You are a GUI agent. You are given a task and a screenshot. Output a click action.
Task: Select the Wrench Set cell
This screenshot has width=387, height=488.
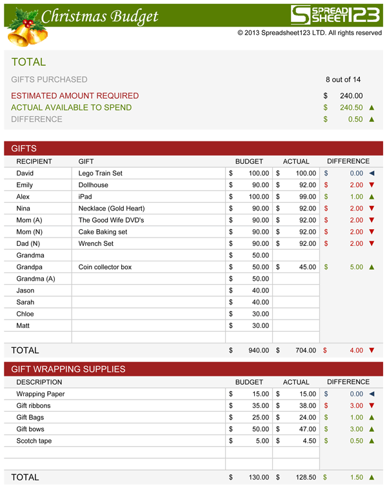149,244
